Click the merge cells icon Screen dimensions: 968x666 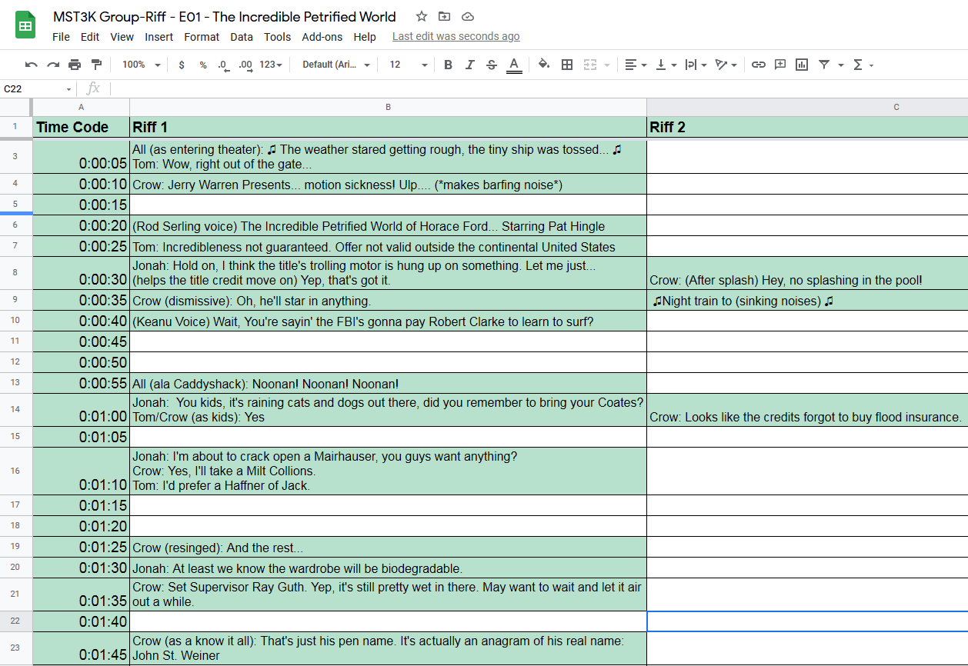click(590, 65)
